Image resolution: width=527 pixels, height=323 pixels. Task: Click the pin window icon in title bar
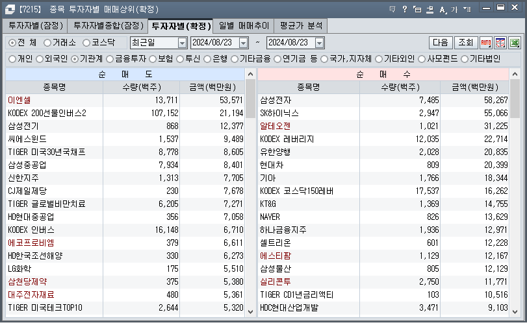pos(430,9)
